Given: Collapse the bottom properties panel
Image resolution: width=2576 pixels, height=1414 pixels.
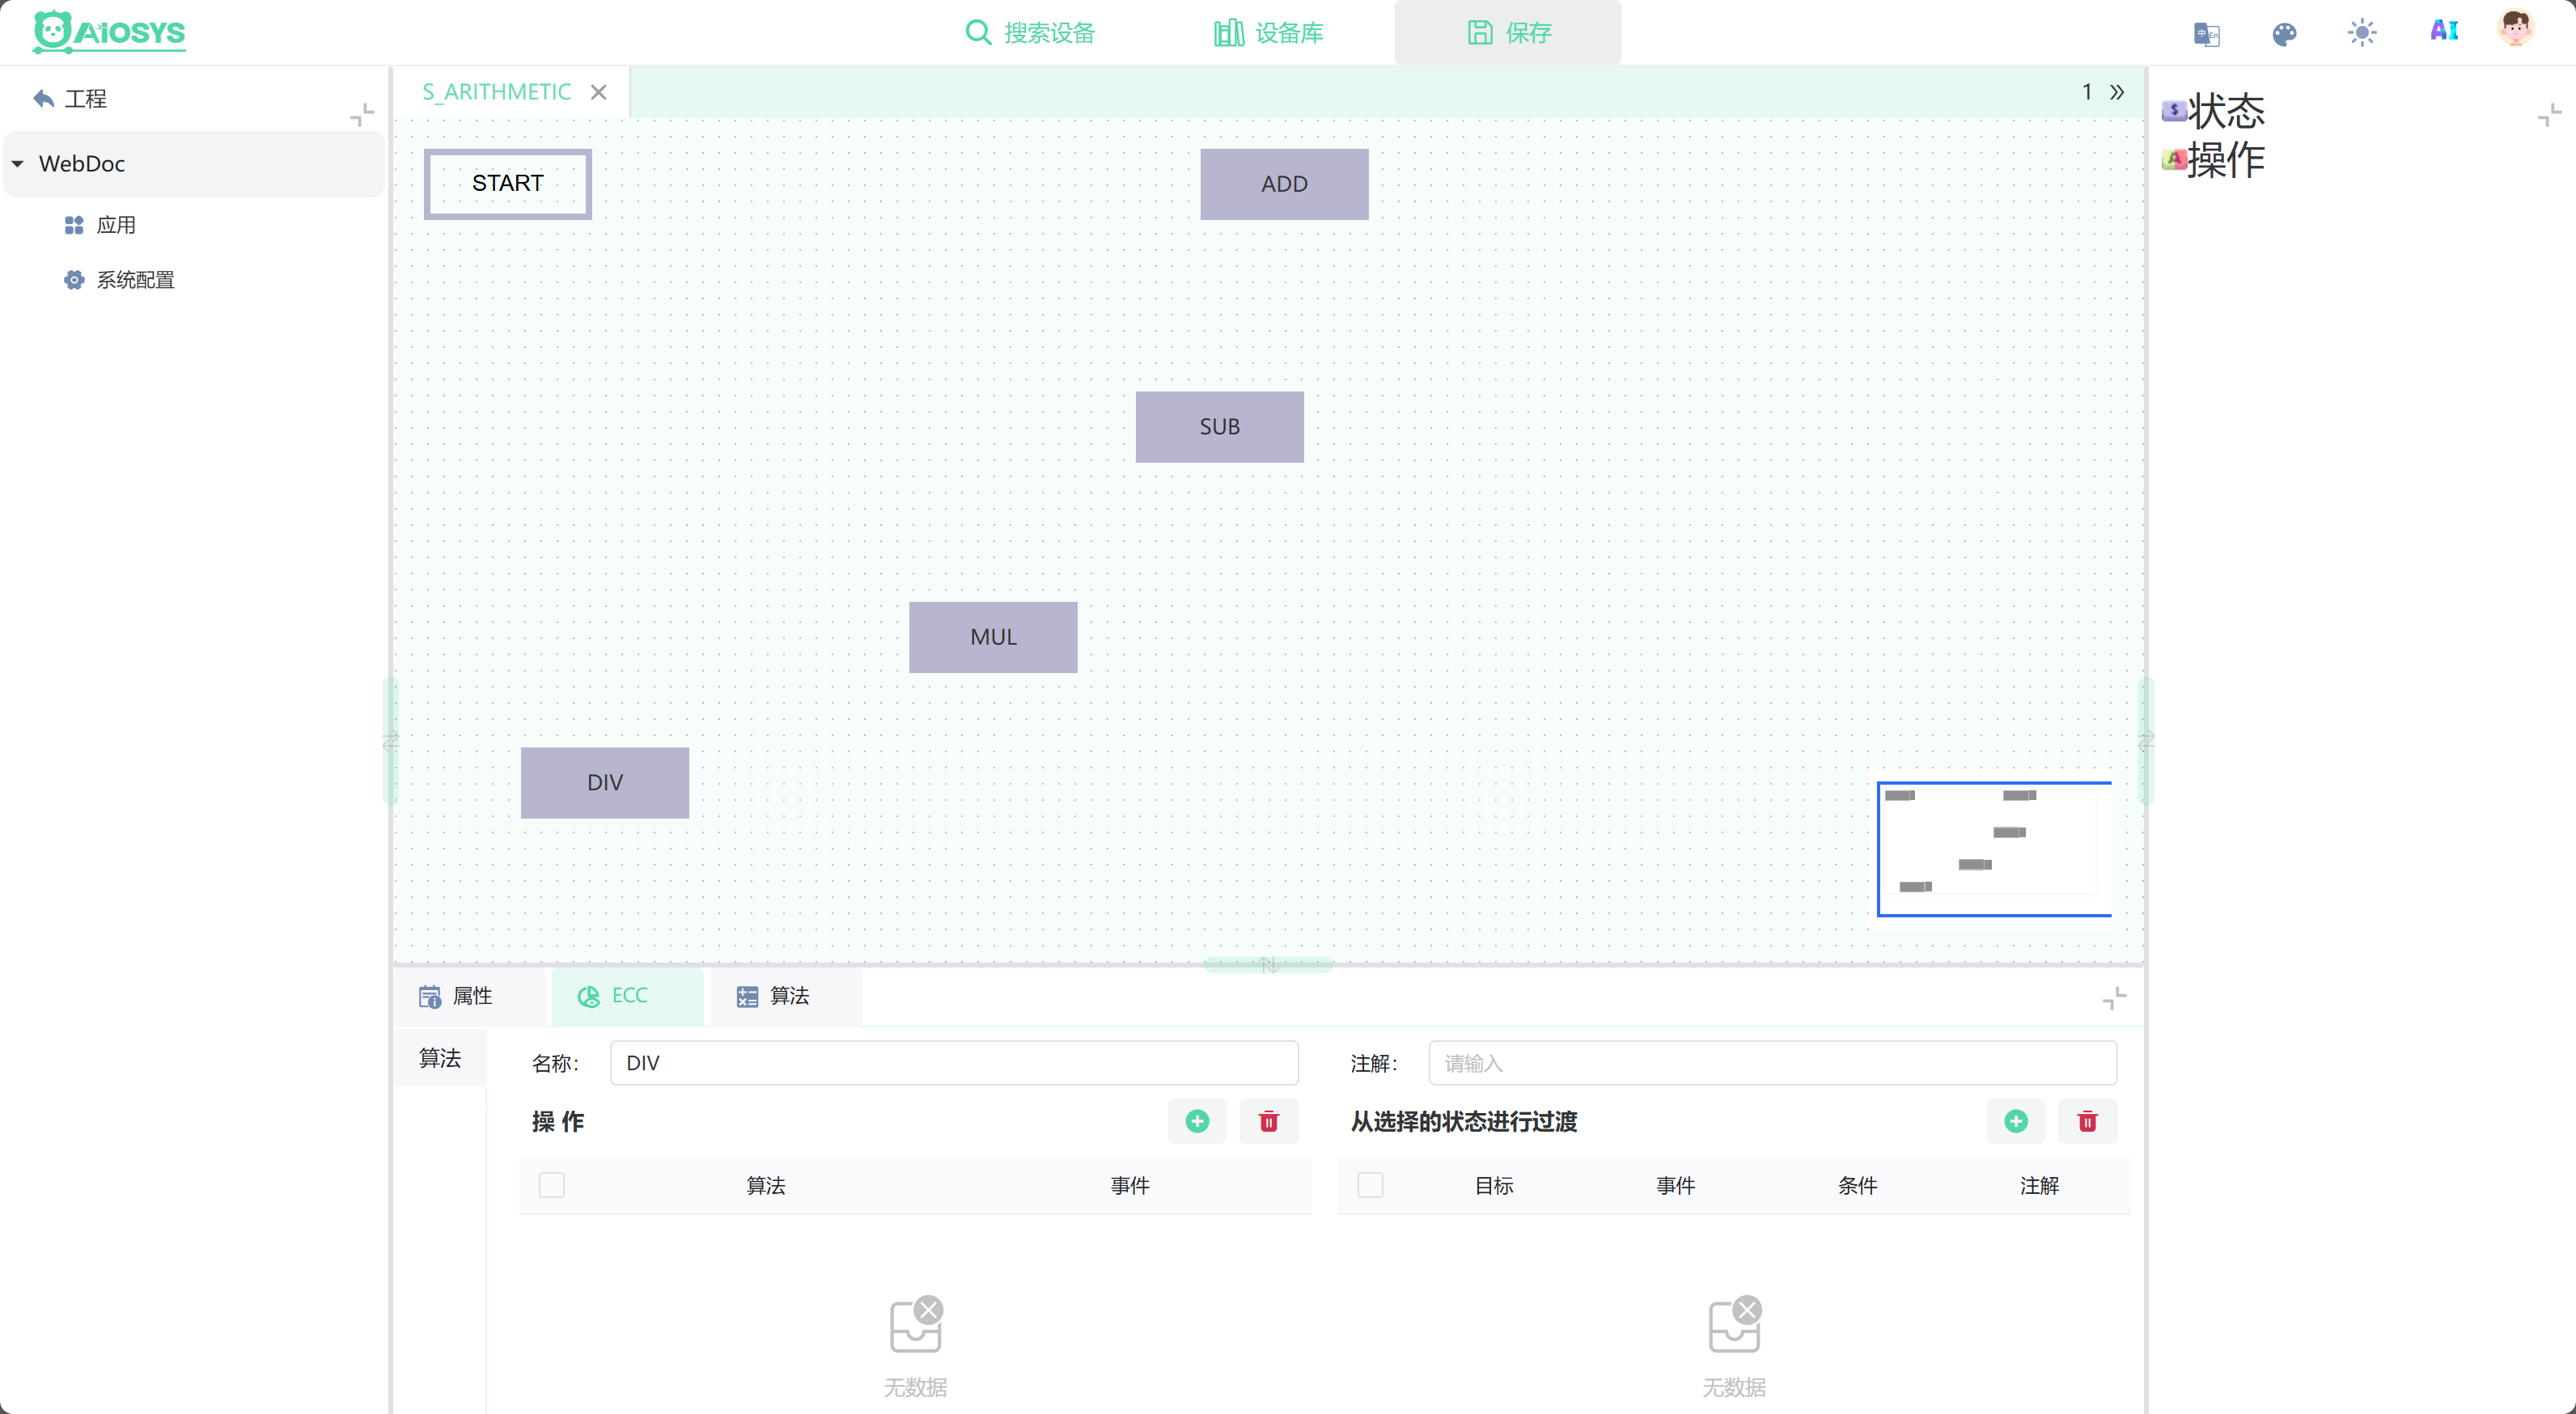Looking at the screenshot, I should (x=2114, y=998).
